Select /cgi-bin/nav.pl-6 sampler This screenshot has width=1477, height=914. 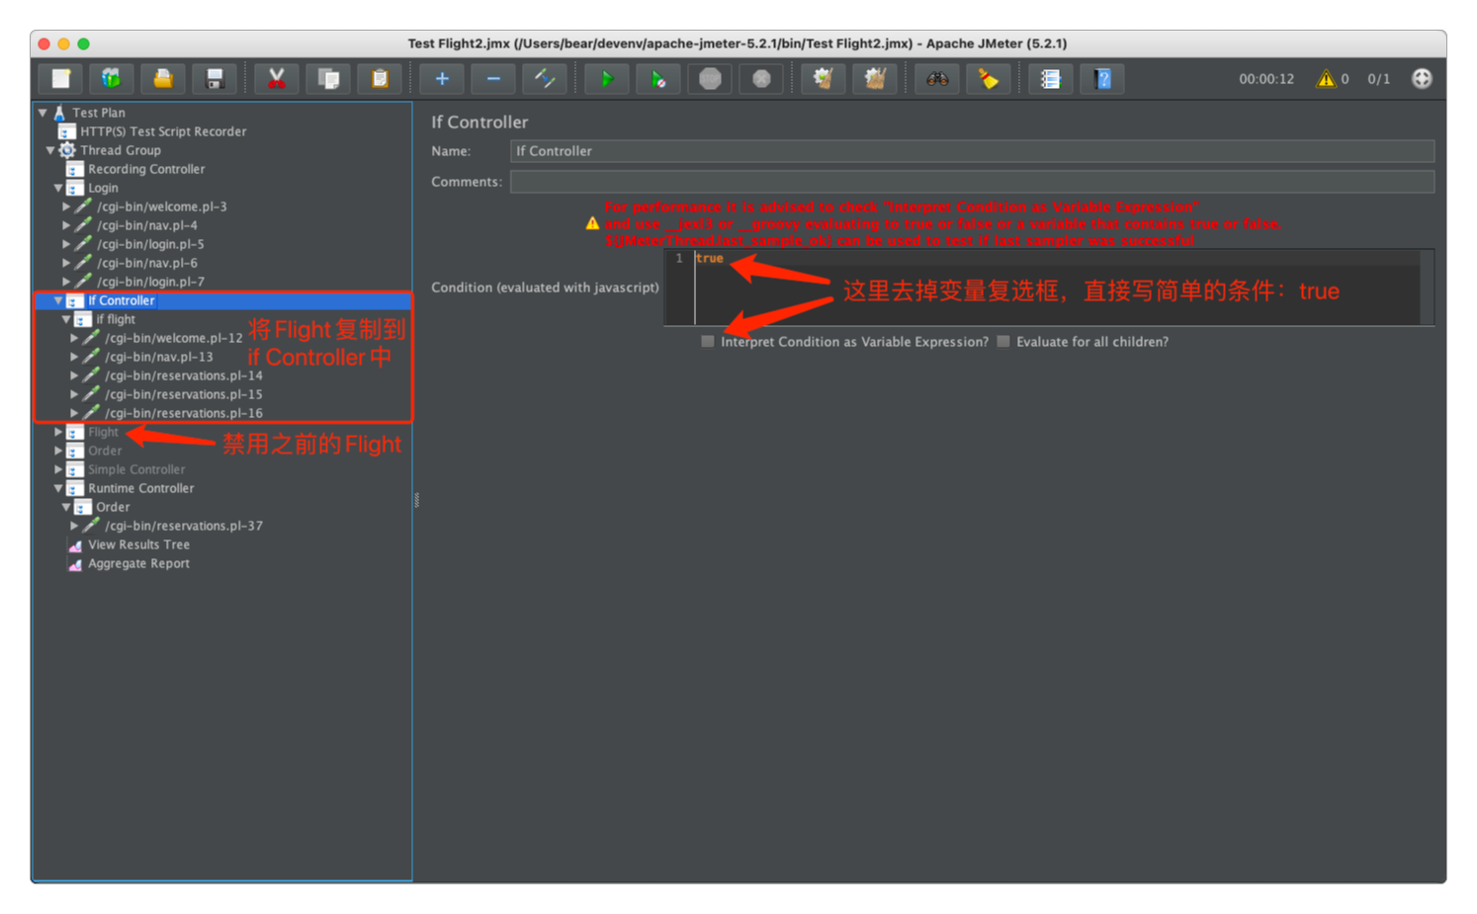147,263
